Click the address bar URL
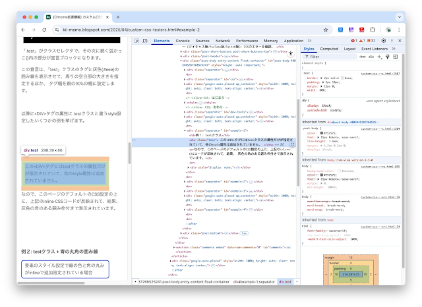 (x=131, y=30)
